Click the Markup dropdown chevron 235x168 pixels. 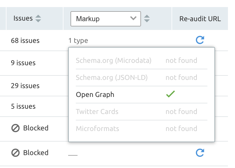pyautogui.click(x=133, y=19)
